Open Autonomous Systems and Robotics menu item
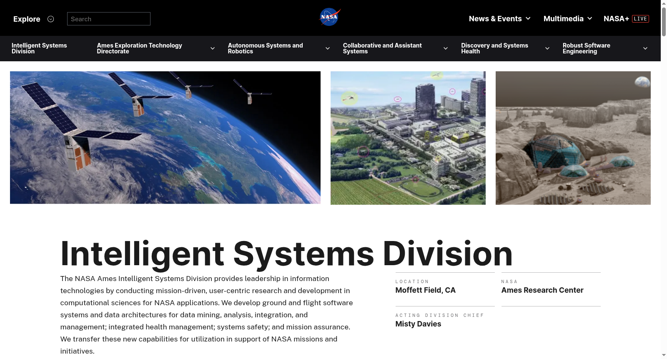Screen dimensions: 667x359 [265, 48]
